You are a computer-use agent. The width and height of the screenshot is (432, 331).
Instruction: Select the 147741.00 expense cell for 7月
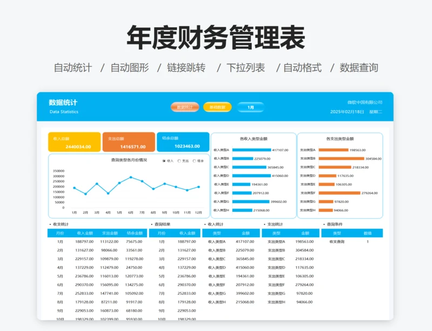109,293
